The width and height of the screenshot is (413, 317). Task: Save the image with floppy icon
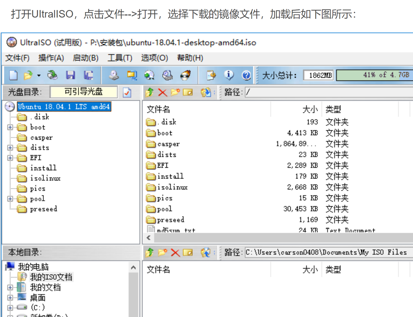pos(70,75)
